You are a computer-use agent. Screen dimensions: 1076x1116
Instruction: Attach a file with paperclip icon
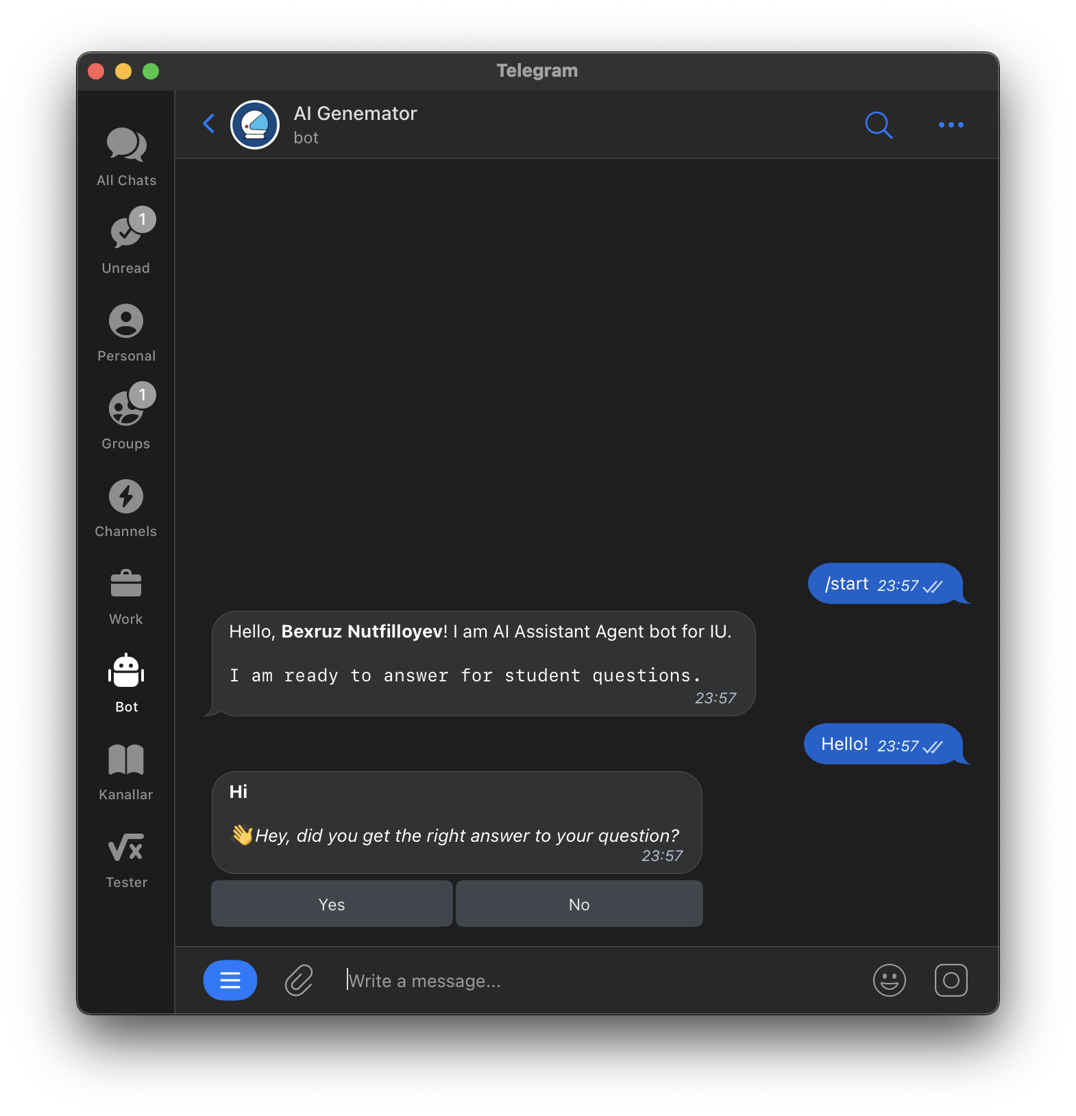click(x=299, y=980)
